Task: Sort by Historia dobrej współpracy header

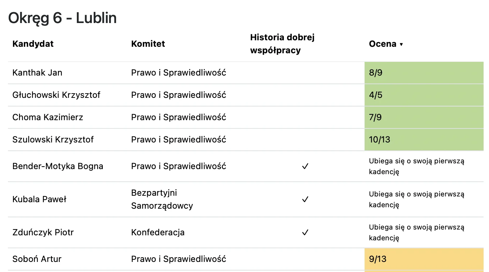Action: pyautogui.click(x=282, y=44)
